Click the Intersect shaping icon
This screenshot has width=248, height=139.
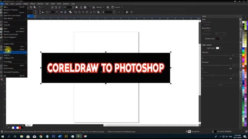point(83,12)
